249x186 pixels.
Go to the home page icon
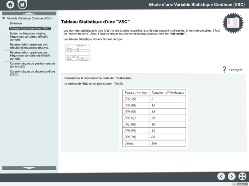tap(10, 5)
